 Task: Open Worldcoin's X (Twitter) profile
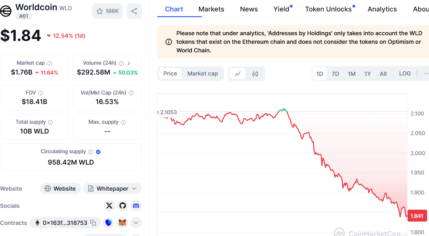109,206
